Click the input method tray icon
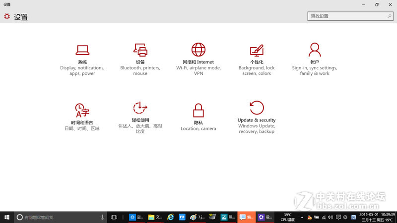Viewport: 397px width, 223px height. (x=354, y=217)
